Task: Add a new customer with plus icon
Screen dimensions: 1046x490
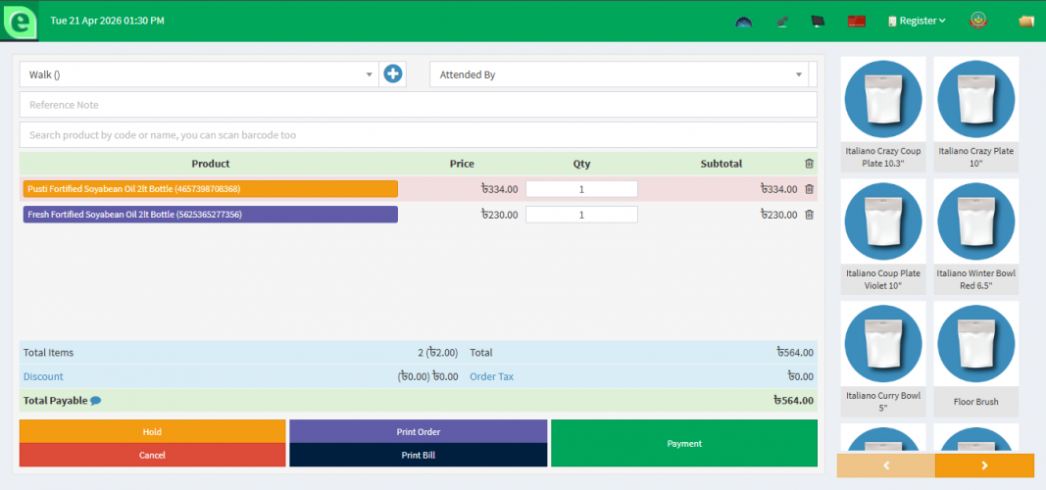Action: (x=393, y=74)
